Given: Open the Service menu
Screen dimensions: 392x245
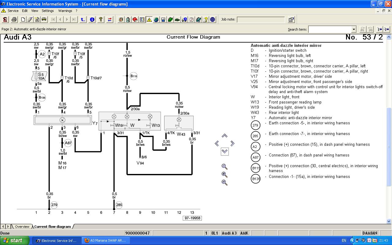Looking at the screenshot, I should coord(13,11).
